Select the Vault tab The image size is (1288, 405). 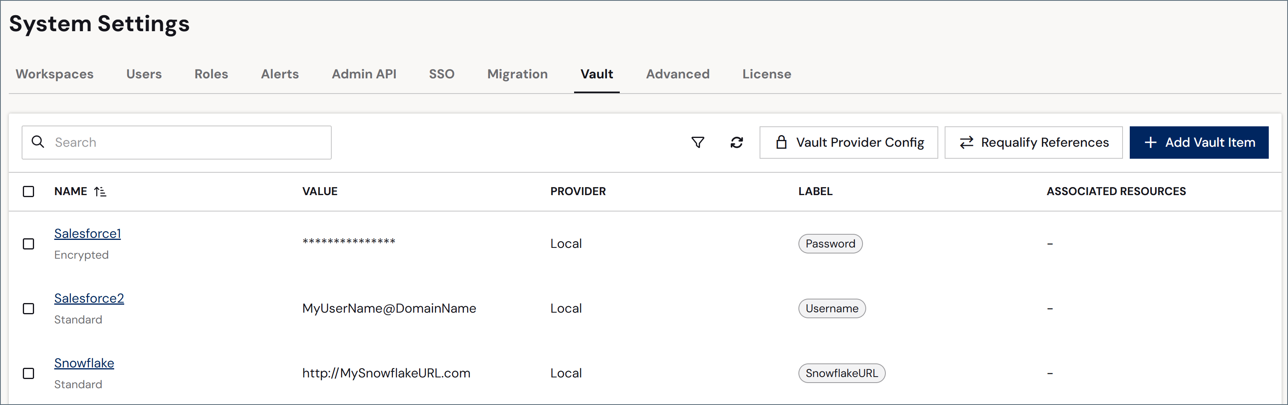[597, 74]
